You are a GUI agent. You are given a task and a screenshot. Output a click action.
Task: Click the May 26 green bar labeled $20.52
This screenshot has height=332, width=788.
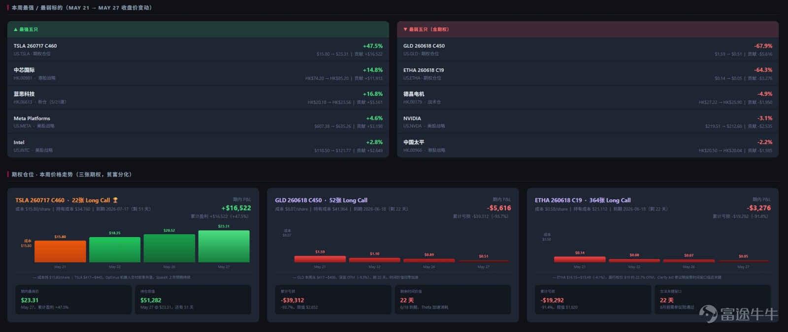tap(169, 248)
